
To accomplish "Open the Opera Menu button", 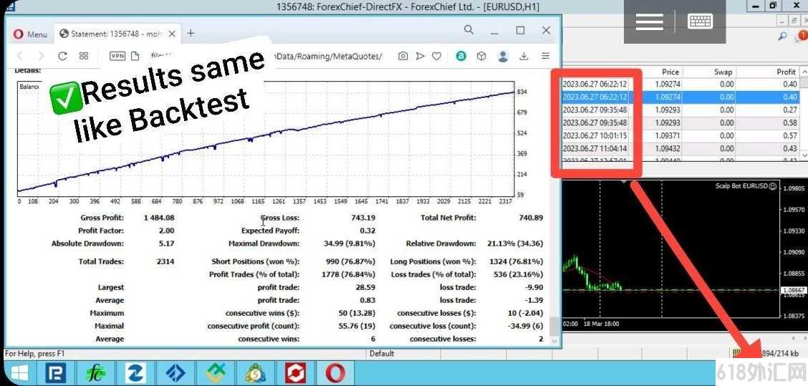I will pos(30,34).
